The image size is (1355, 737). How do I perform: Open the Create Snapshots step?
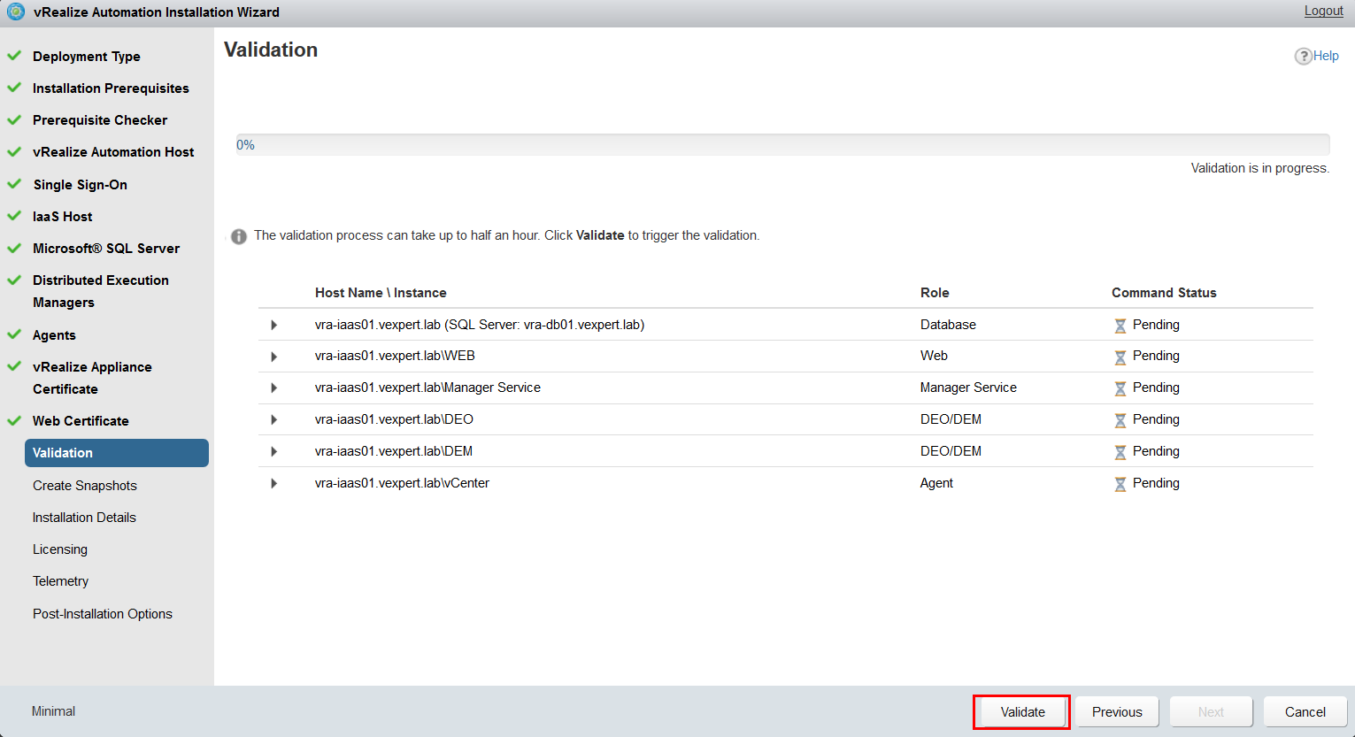tap(85, 486)
